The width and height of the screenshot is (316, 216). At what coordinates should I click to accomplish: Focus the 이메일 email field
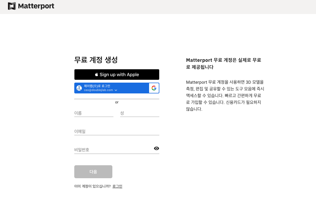(117, 131)
